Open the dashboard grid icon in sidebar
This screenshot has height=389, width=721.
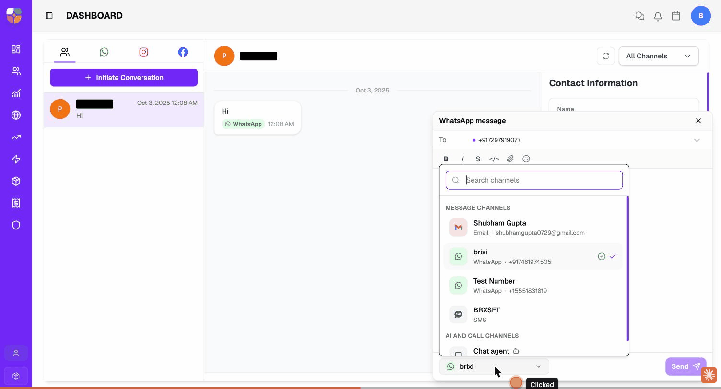pos(16,49)
